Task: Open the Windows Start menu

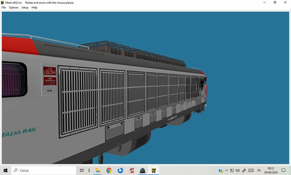Action: coord(5,170)
